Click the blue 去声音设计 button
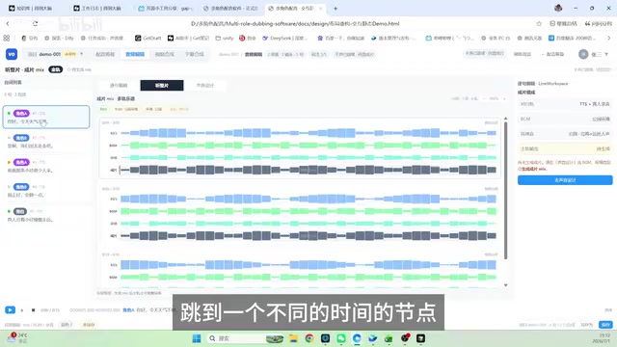 (565, 180)
